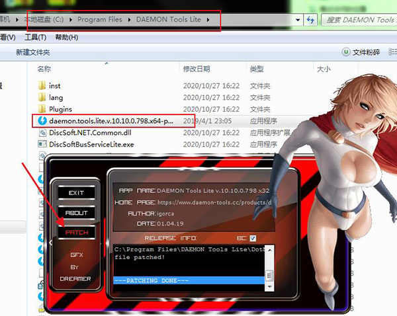
Task: Open the inst folder icon
Action: pos(42,85)
